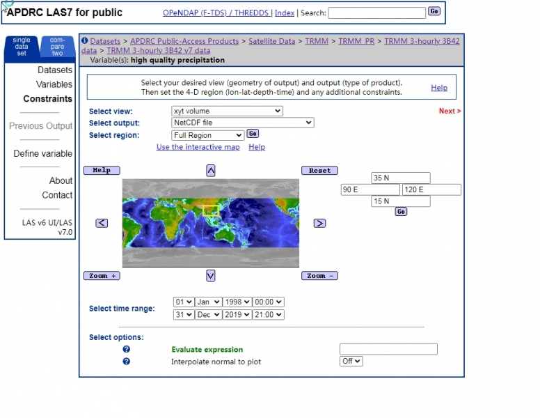This screenshot has width=540, height=418.
Task: Follow the Use the interactive map link
Action: pos(198,147)
